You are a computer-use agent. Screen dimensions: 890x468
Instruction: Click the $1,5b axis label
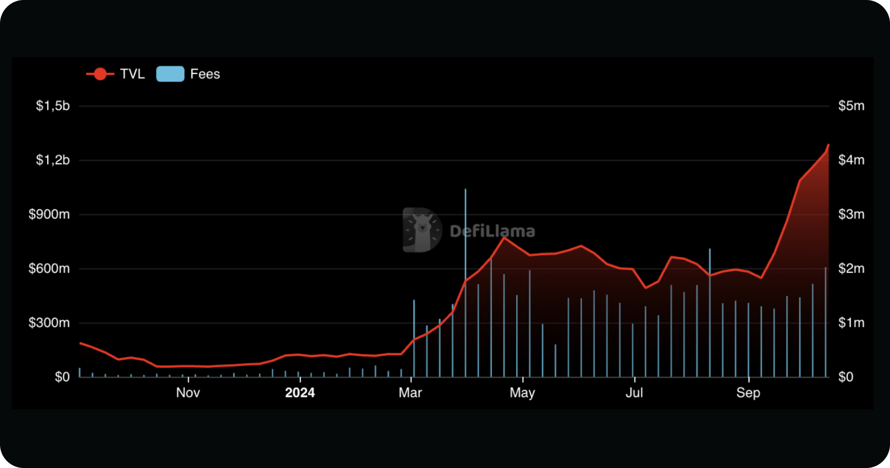tap(52, 105)
